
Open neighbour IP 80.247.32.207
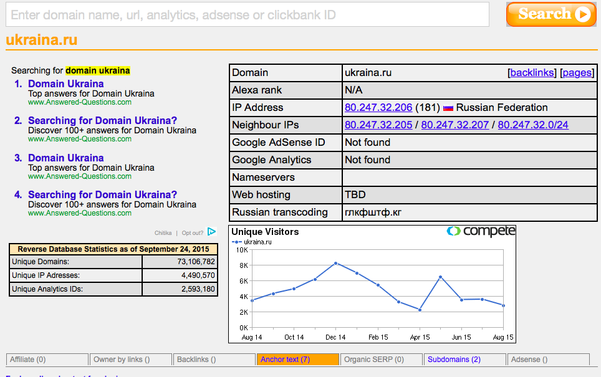pos(455,125)
